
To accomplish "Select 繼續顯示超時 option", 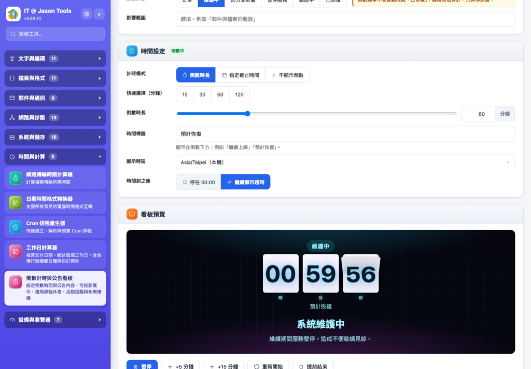I will [245, 182].
